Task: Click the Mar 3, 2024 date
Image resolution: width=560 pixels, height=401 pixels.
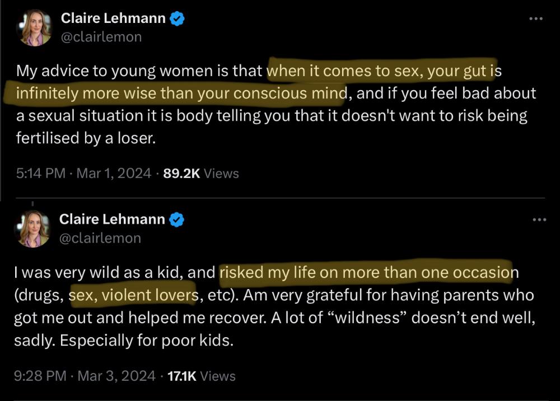Action: point(116,376)
